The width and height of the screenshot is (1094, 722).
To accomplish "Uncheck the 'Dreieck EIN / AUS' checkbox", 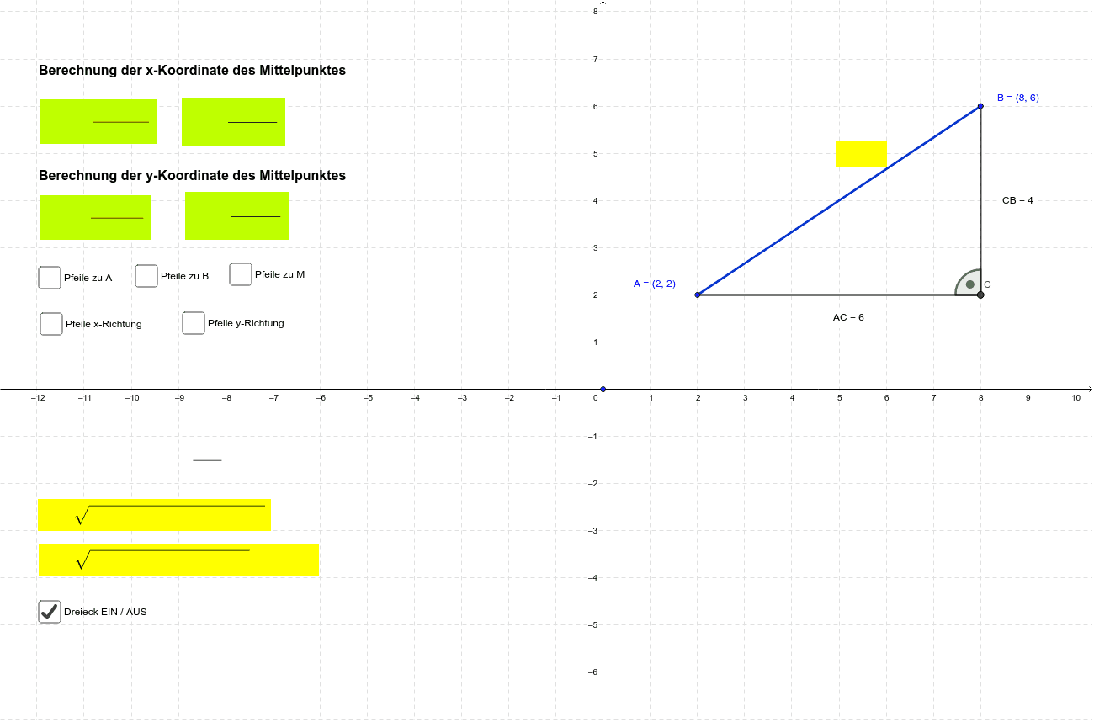I will point(50,612).
